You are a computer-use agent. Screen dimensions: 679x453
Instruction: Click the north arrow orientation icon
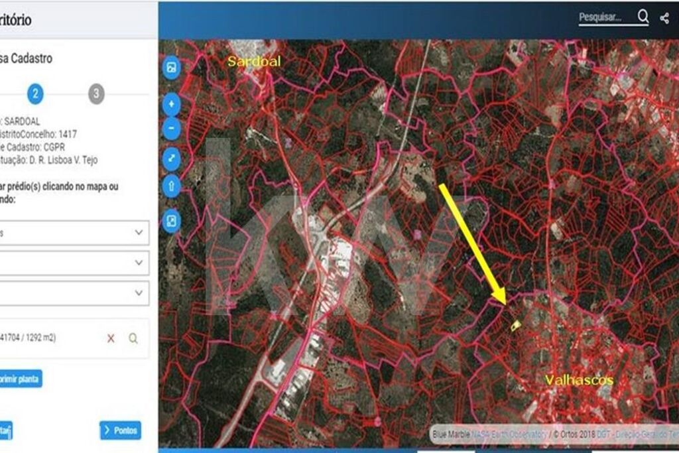tap(172, 186)
